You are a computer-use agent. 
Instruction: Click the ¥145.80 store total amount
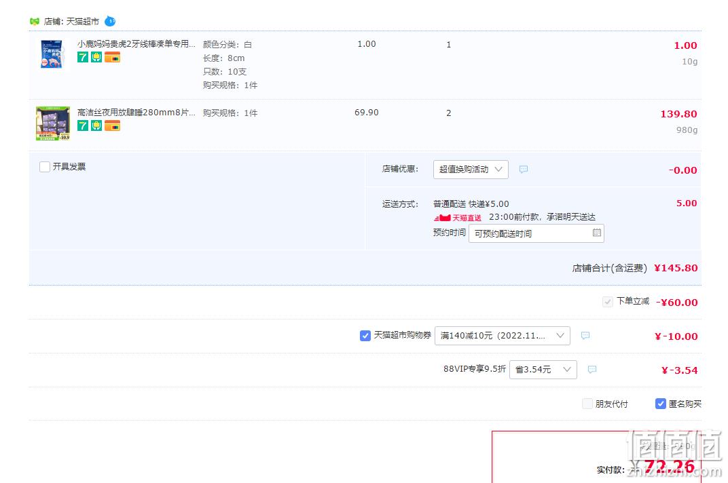click(676, 268)
